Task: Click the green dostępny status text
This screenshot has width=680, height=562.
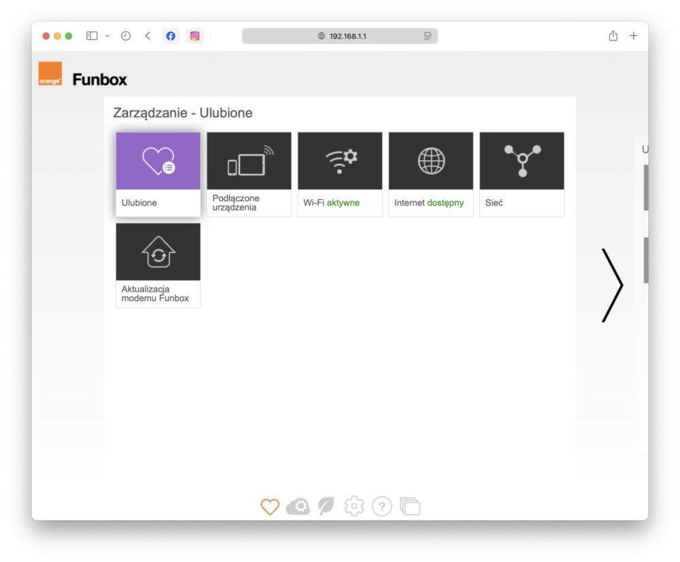Action: (x=445, y=203)
